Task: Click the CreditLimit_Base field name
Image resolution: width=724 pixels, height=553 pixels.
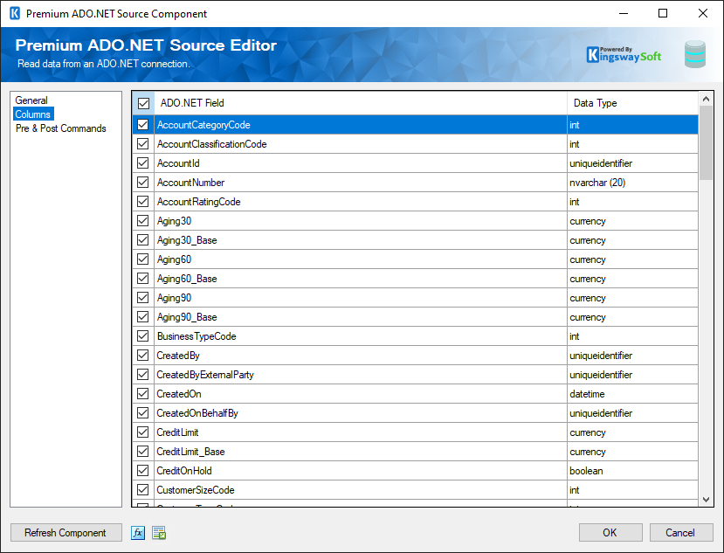Action: point(190,452)
